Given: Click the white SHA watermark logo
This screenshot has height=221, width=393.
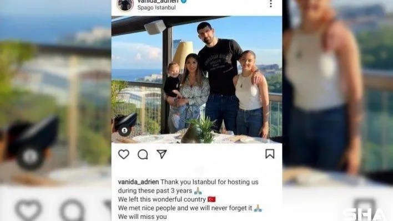Looking at the screenshot, I should click(365, 214).
